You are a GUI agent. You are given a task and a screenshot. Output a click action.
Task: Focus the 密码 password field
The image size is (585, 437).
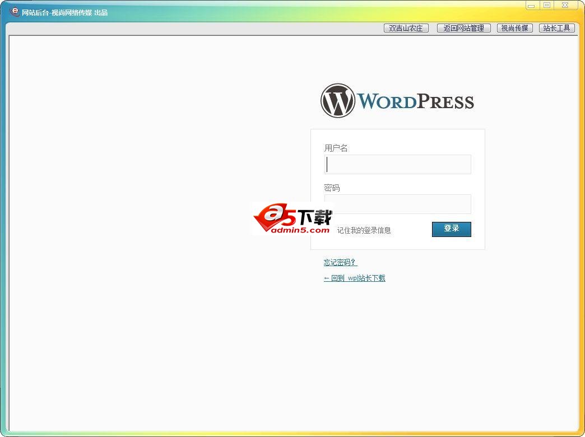(398, 204)
